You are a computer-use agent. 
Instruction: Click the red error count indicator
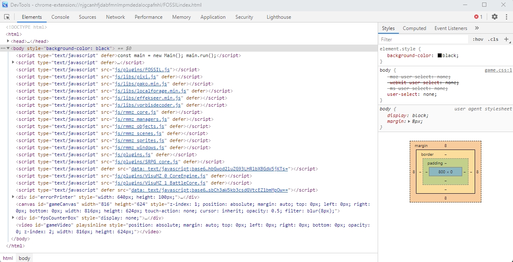tap(478, 17)
